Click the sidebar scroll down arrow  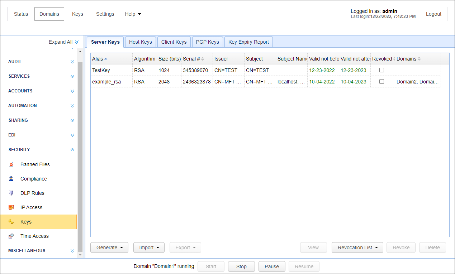pos(80,255)
